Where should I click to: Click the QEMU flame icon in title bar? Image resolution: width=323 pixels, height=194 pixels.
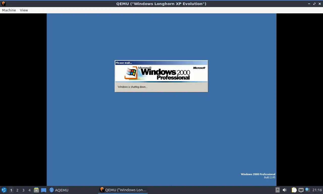[x=4, y=4]
